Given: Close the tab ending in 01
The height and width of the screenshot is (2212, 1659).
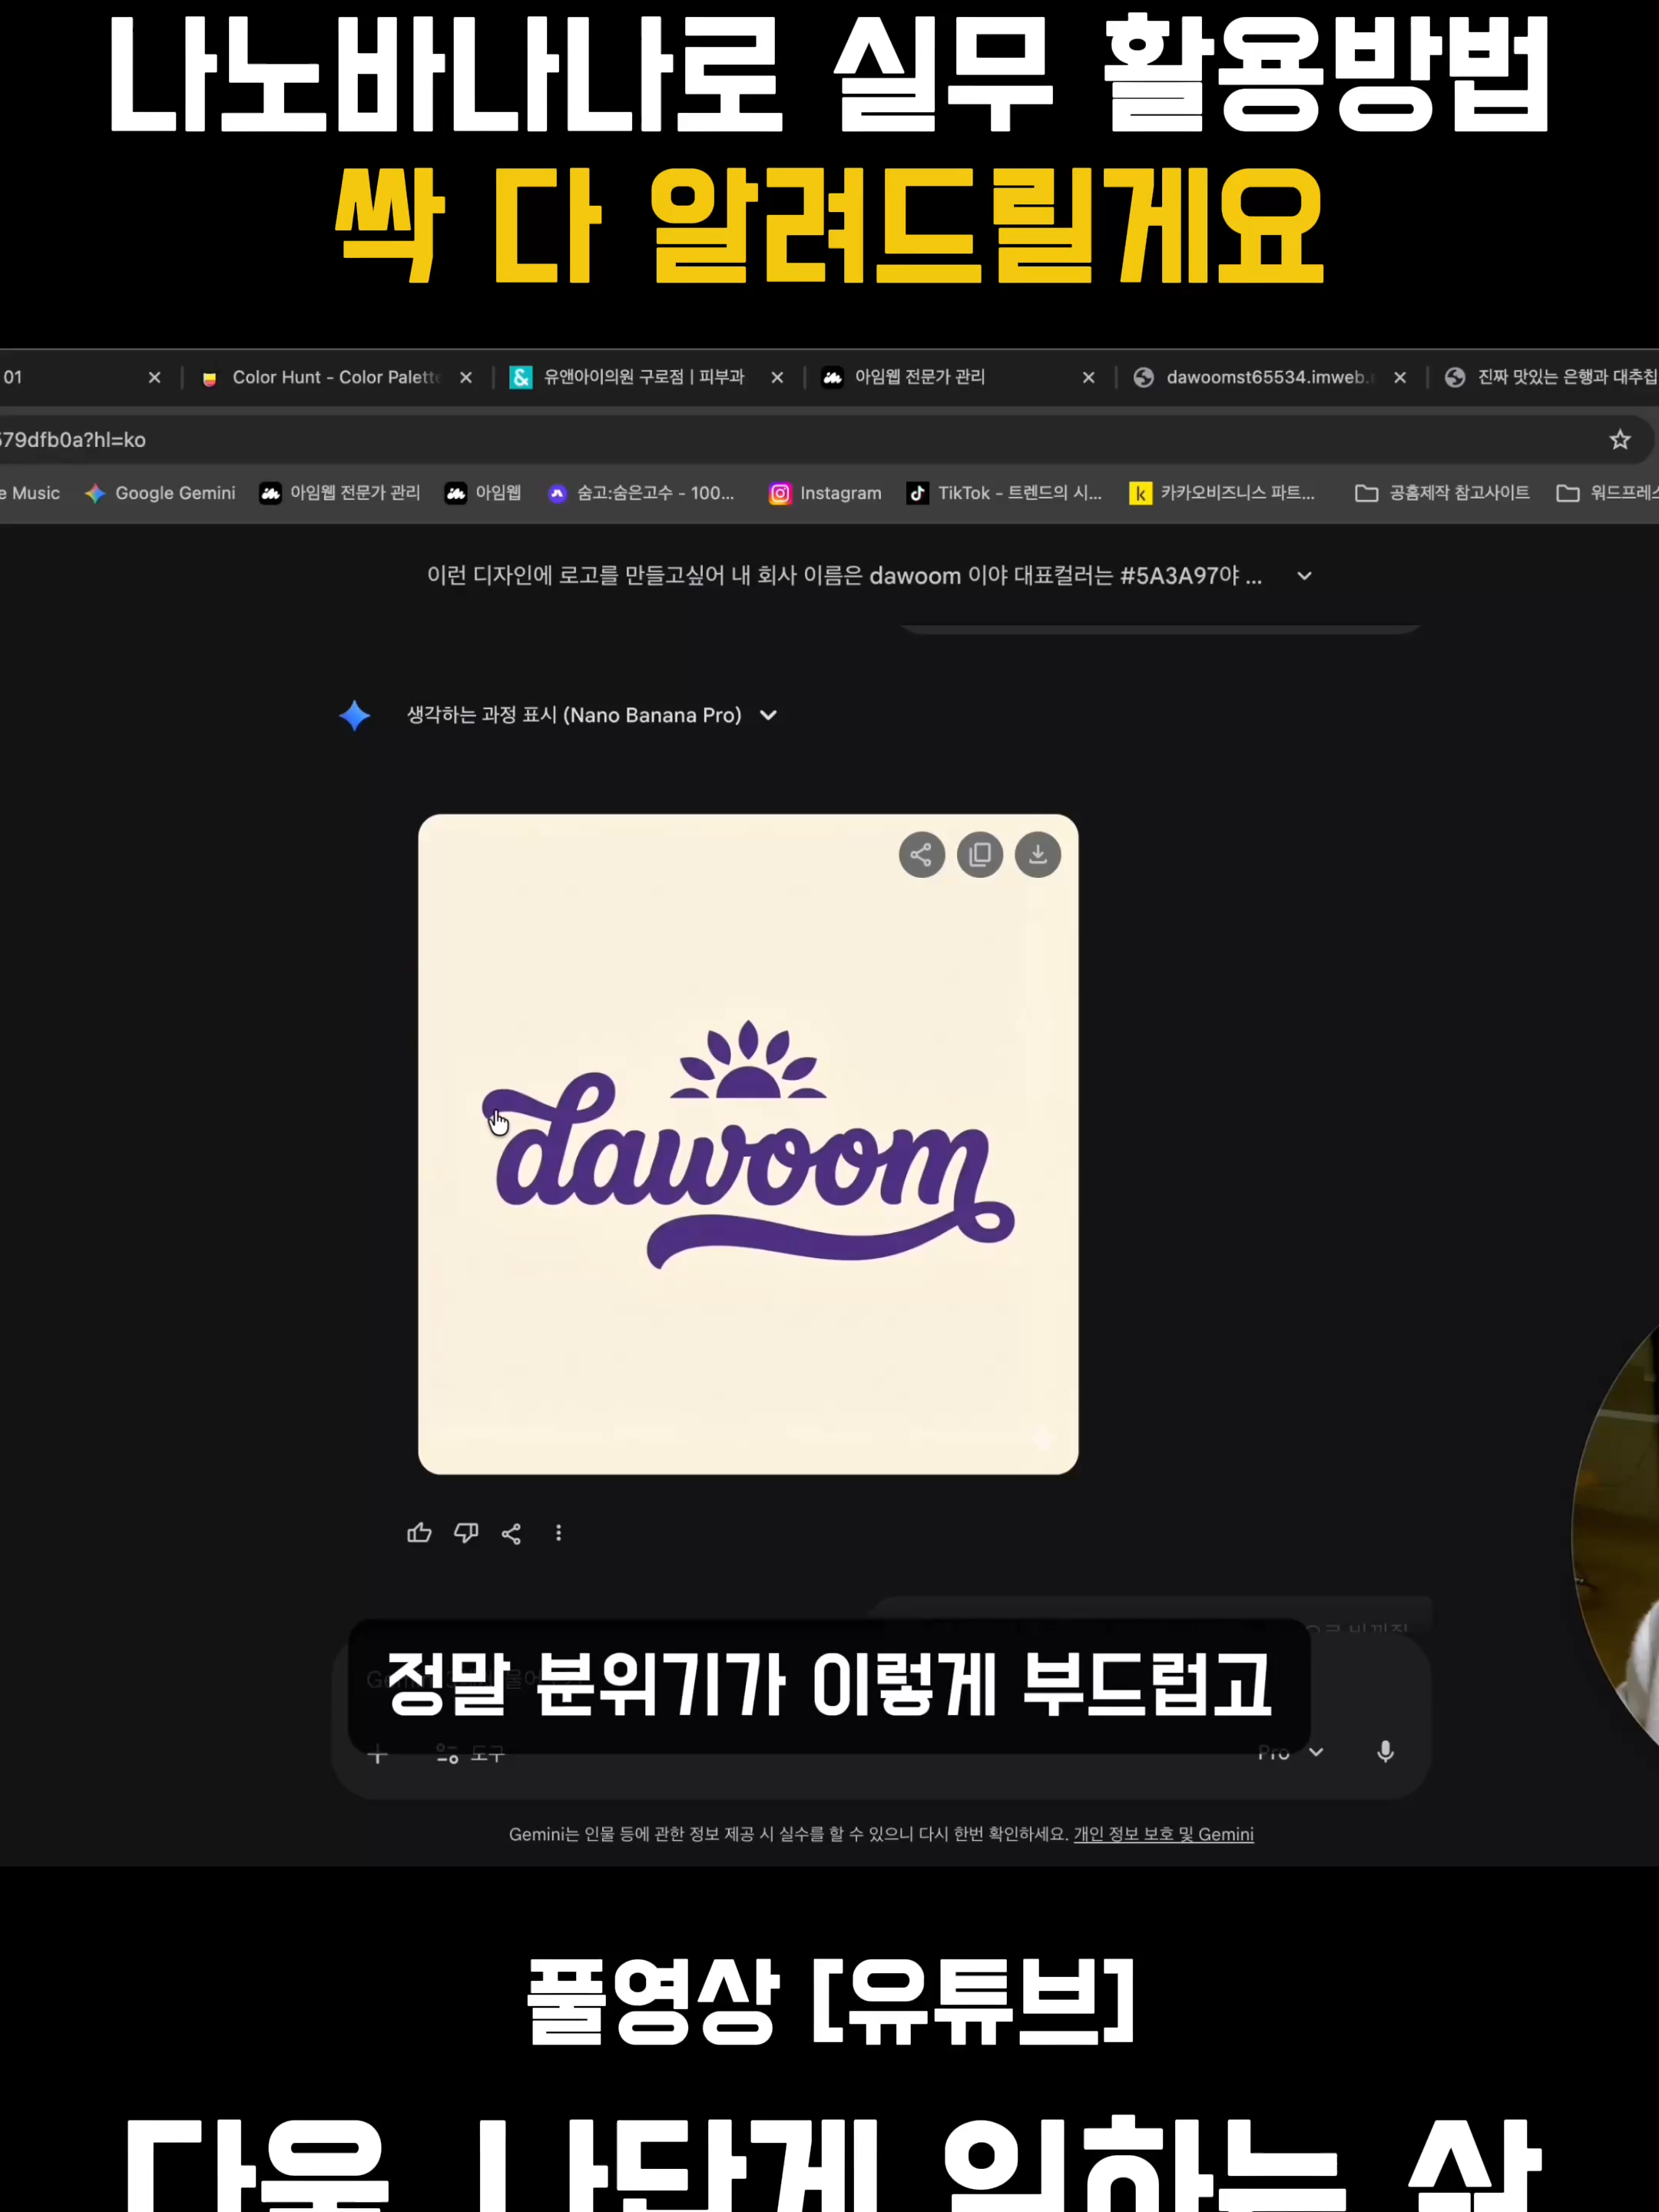Looking at the screenshot, I should click(x=155, y=378).
